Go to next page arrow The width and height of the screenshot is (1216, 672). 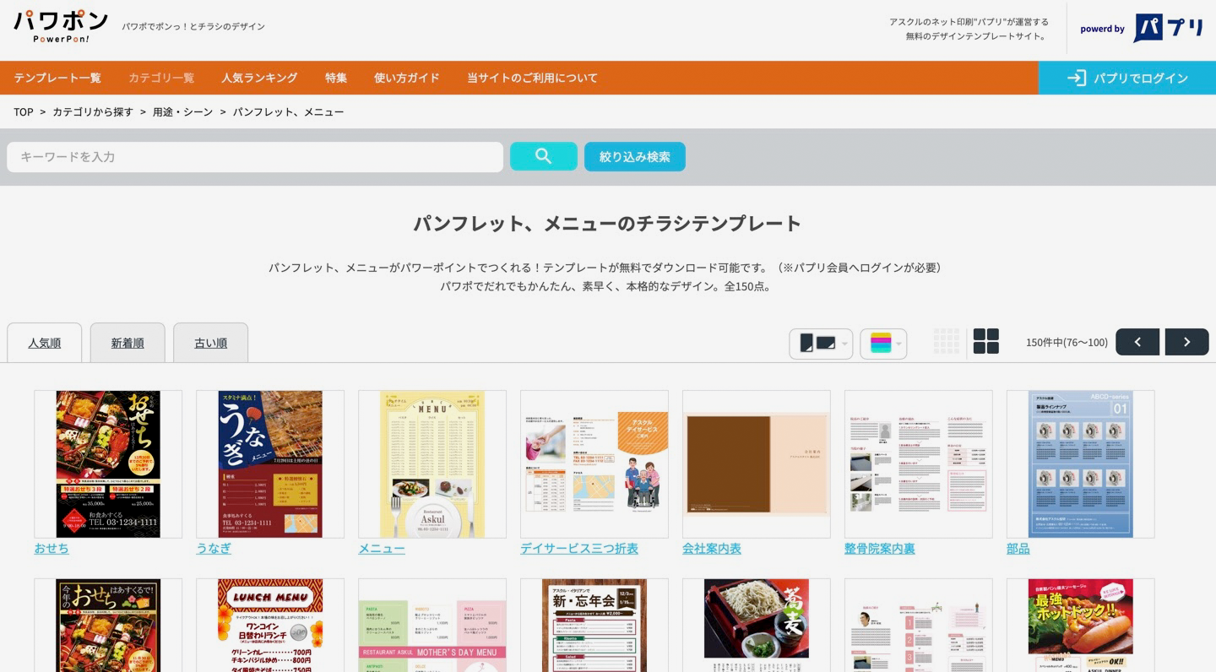tap(1186, 342)
